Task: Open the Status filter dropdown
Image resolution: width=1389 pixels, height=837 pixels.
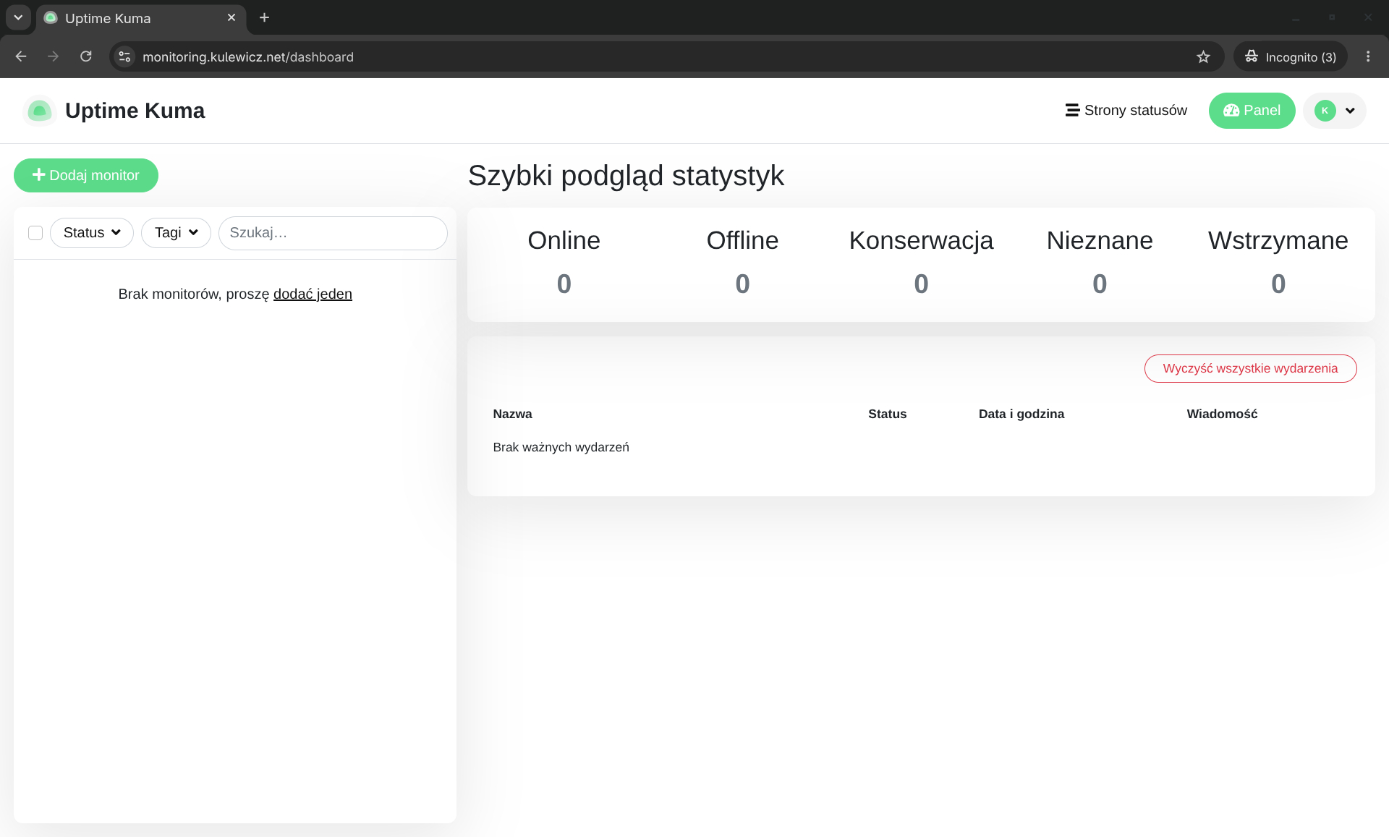Action: tap(92, 233)
